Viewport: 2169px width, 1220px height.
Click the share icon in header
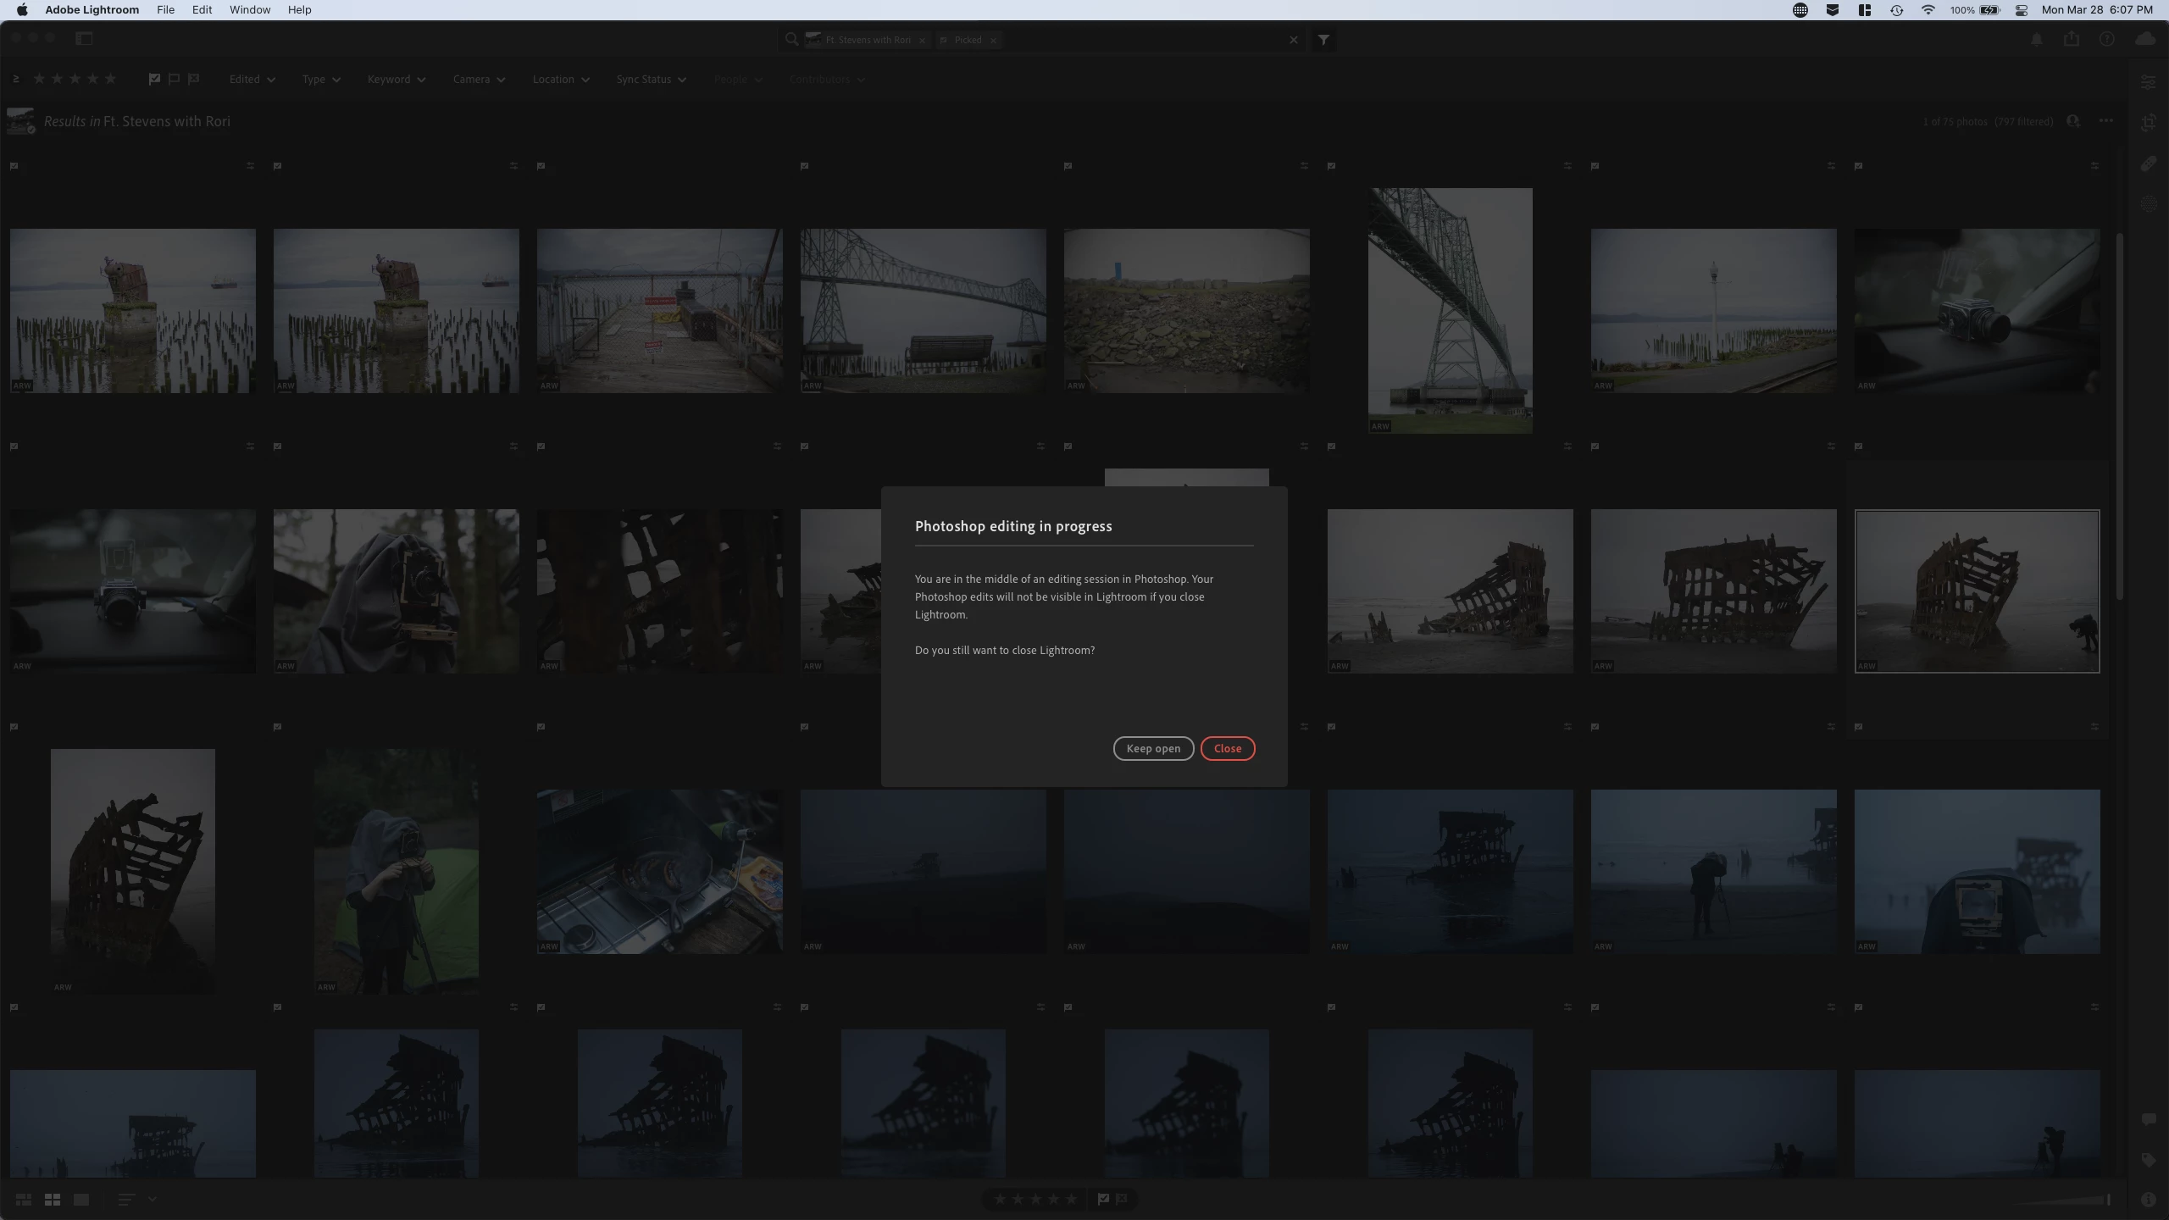tap(2072, 39)
